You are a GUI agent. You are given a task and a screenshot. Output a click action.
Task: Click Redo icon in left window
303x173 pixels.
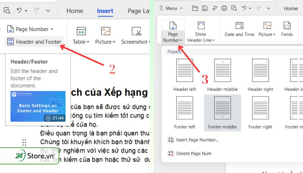36,11
